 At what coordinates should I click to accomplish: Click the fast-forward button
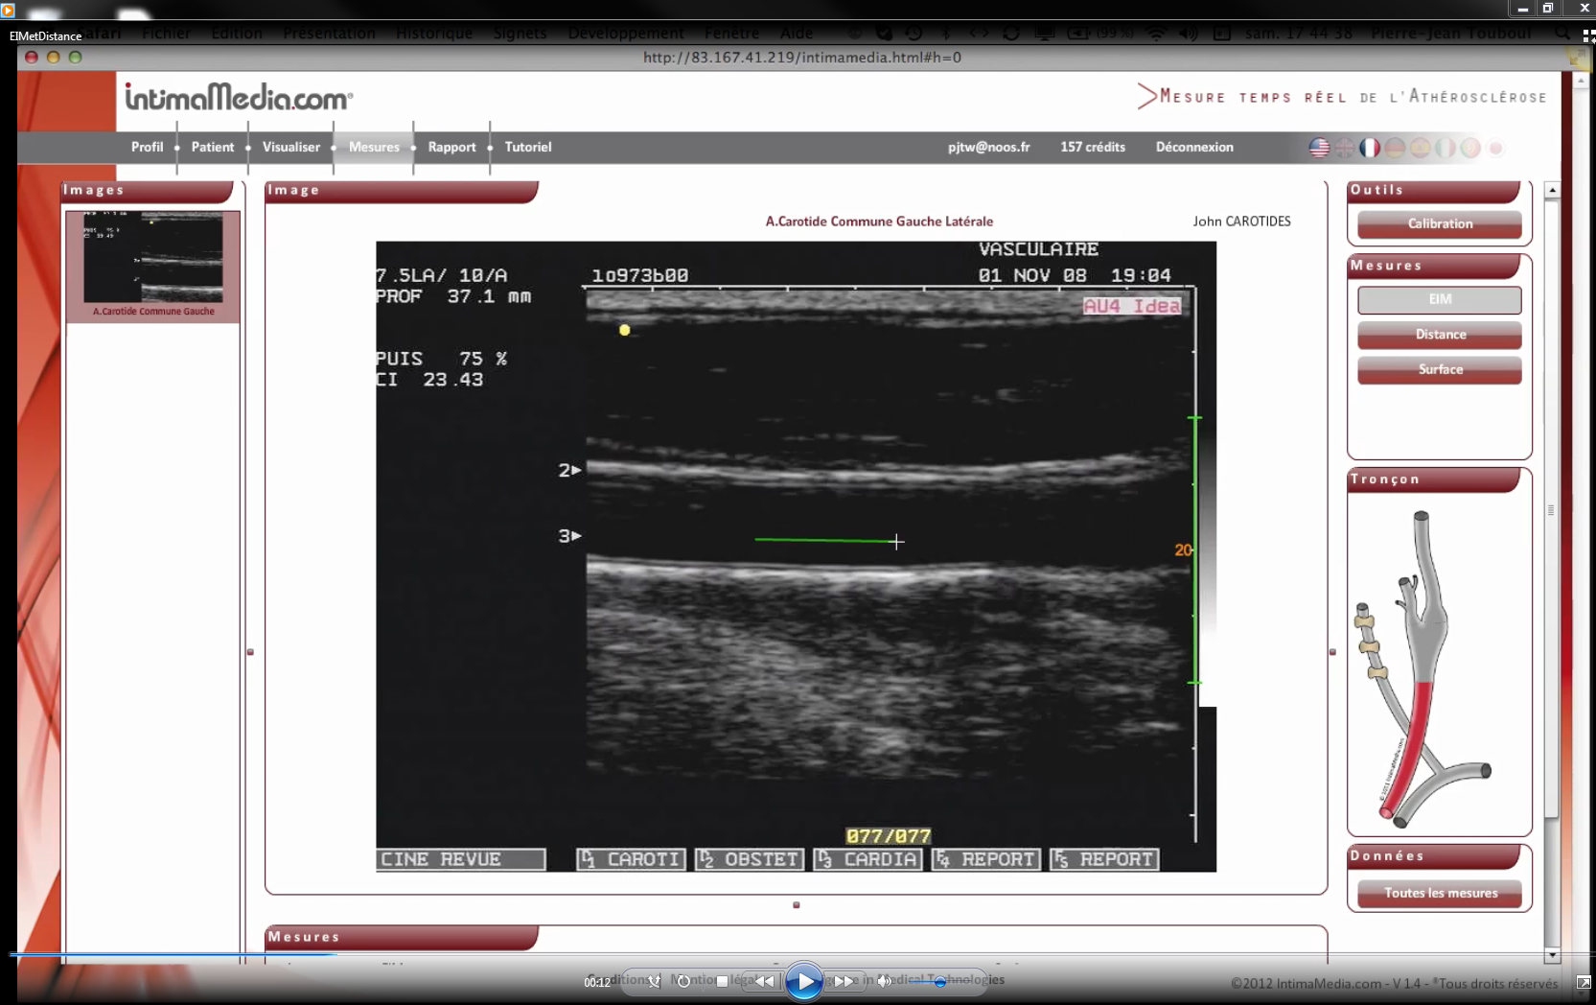point(844,981)
